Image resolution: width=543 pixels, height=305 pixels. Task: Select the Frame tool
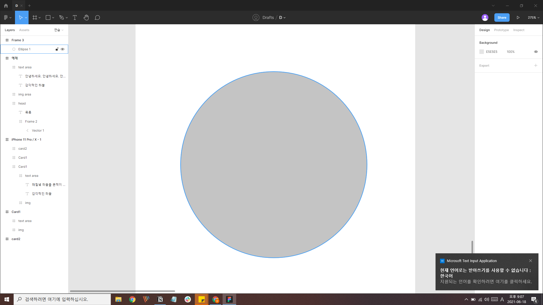click(35, 18)
